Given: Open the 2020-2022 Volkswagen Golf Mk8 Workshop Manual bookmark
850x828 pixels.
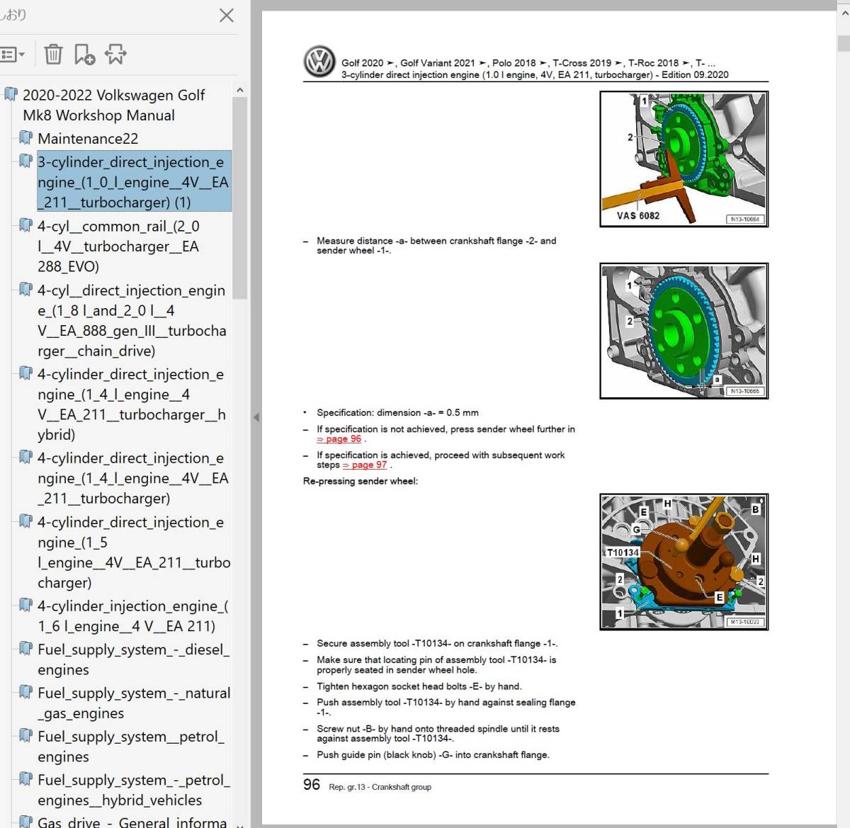Looking at the screenshot, I should (113, 105).
